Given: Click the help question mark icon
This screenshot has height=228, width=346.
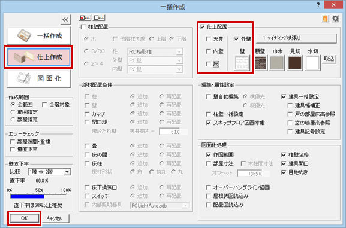Looking at the screenshot, I should point(318,5).
